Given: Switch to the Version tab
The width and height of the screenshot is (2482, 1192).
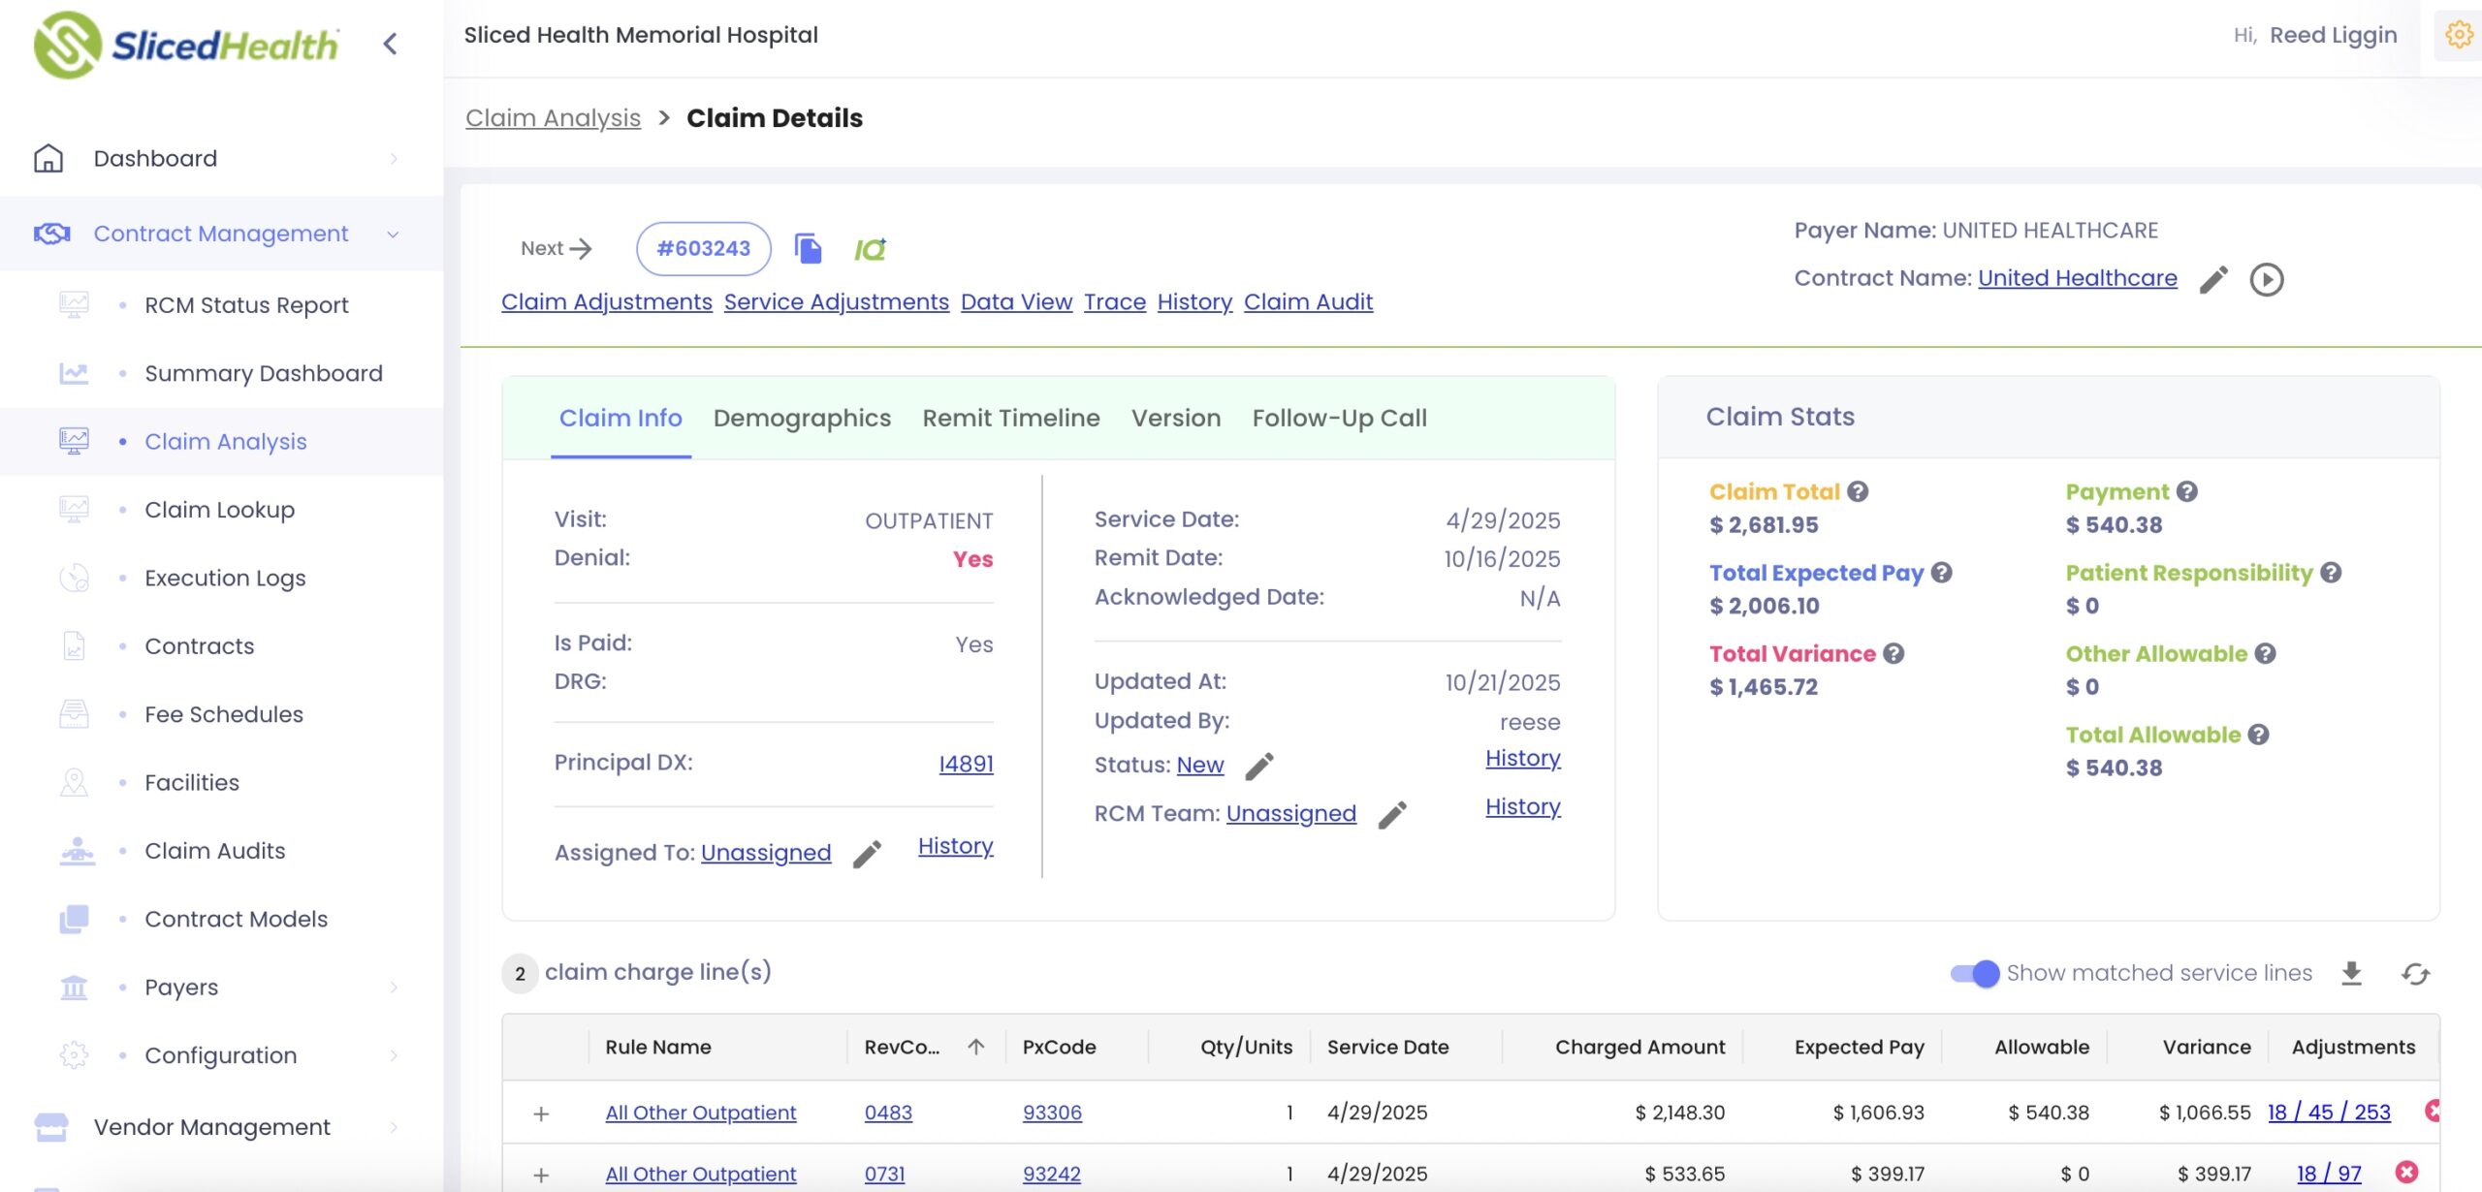Looking at the screenshot, I should (x=1175, y=418).
